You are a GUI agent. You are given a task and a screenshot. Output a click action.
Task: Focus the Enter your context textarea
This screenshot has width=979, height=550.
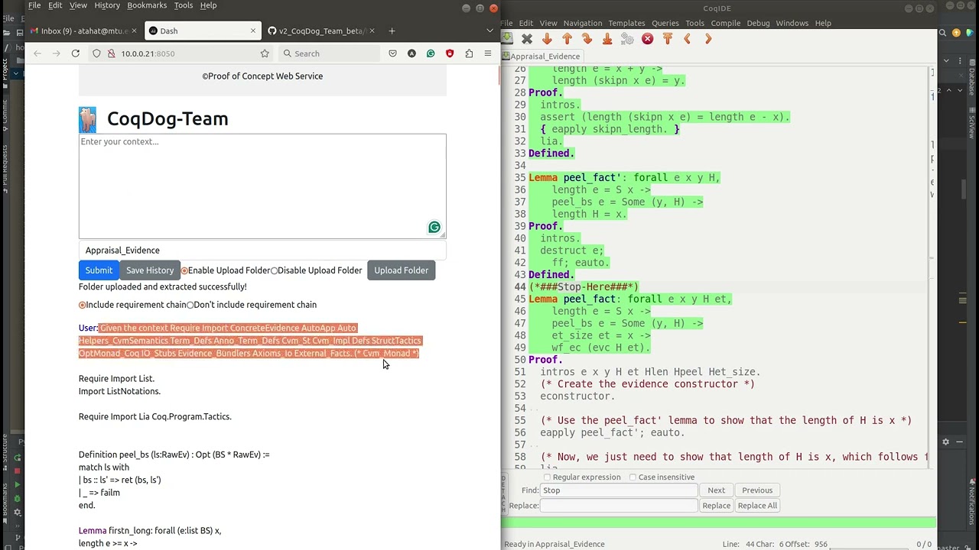coord(262,186)
